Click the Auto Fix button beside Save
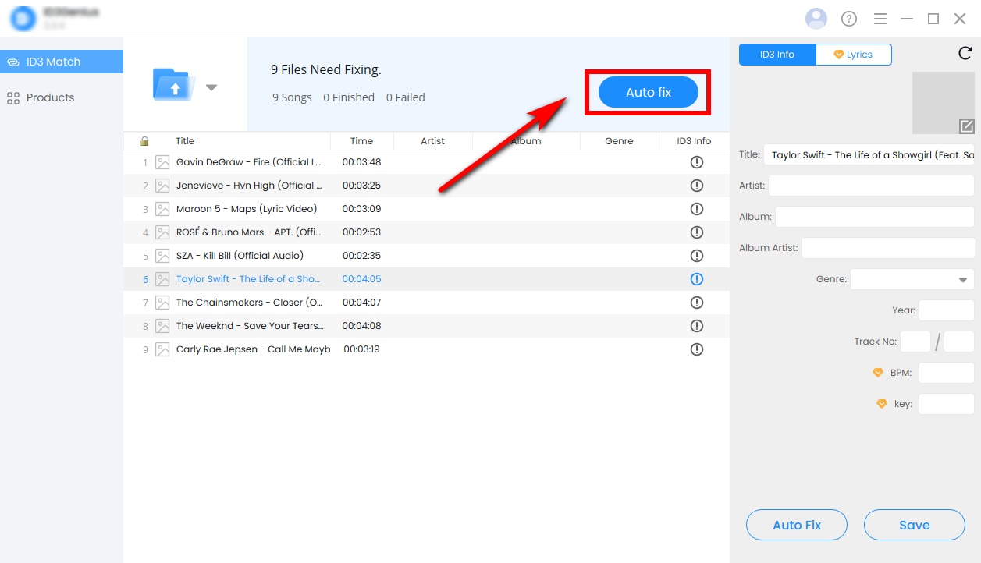This screenshot has width=981, height=563. tap(797, 525)
